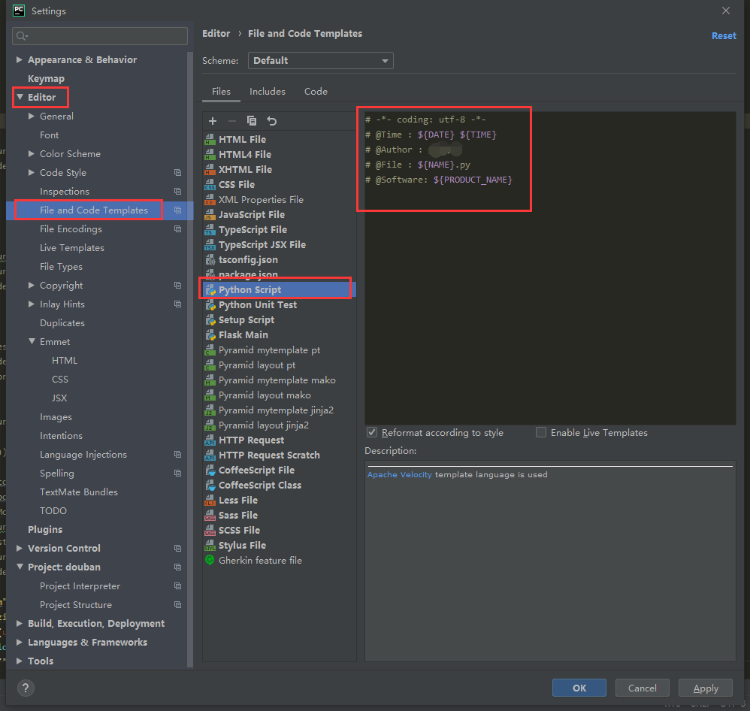Screen dimensions: 750x711
Task: Click the CSS File template icon
Action: [210, 185]
